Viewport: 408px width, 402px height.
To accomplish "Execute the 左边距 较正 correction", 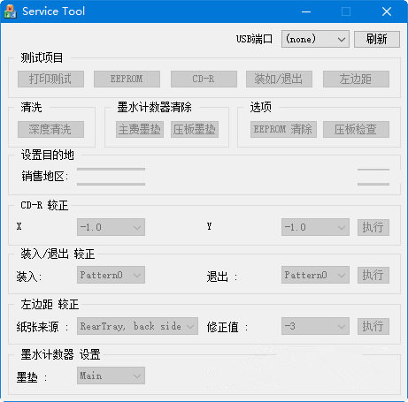I will point(373,326).
